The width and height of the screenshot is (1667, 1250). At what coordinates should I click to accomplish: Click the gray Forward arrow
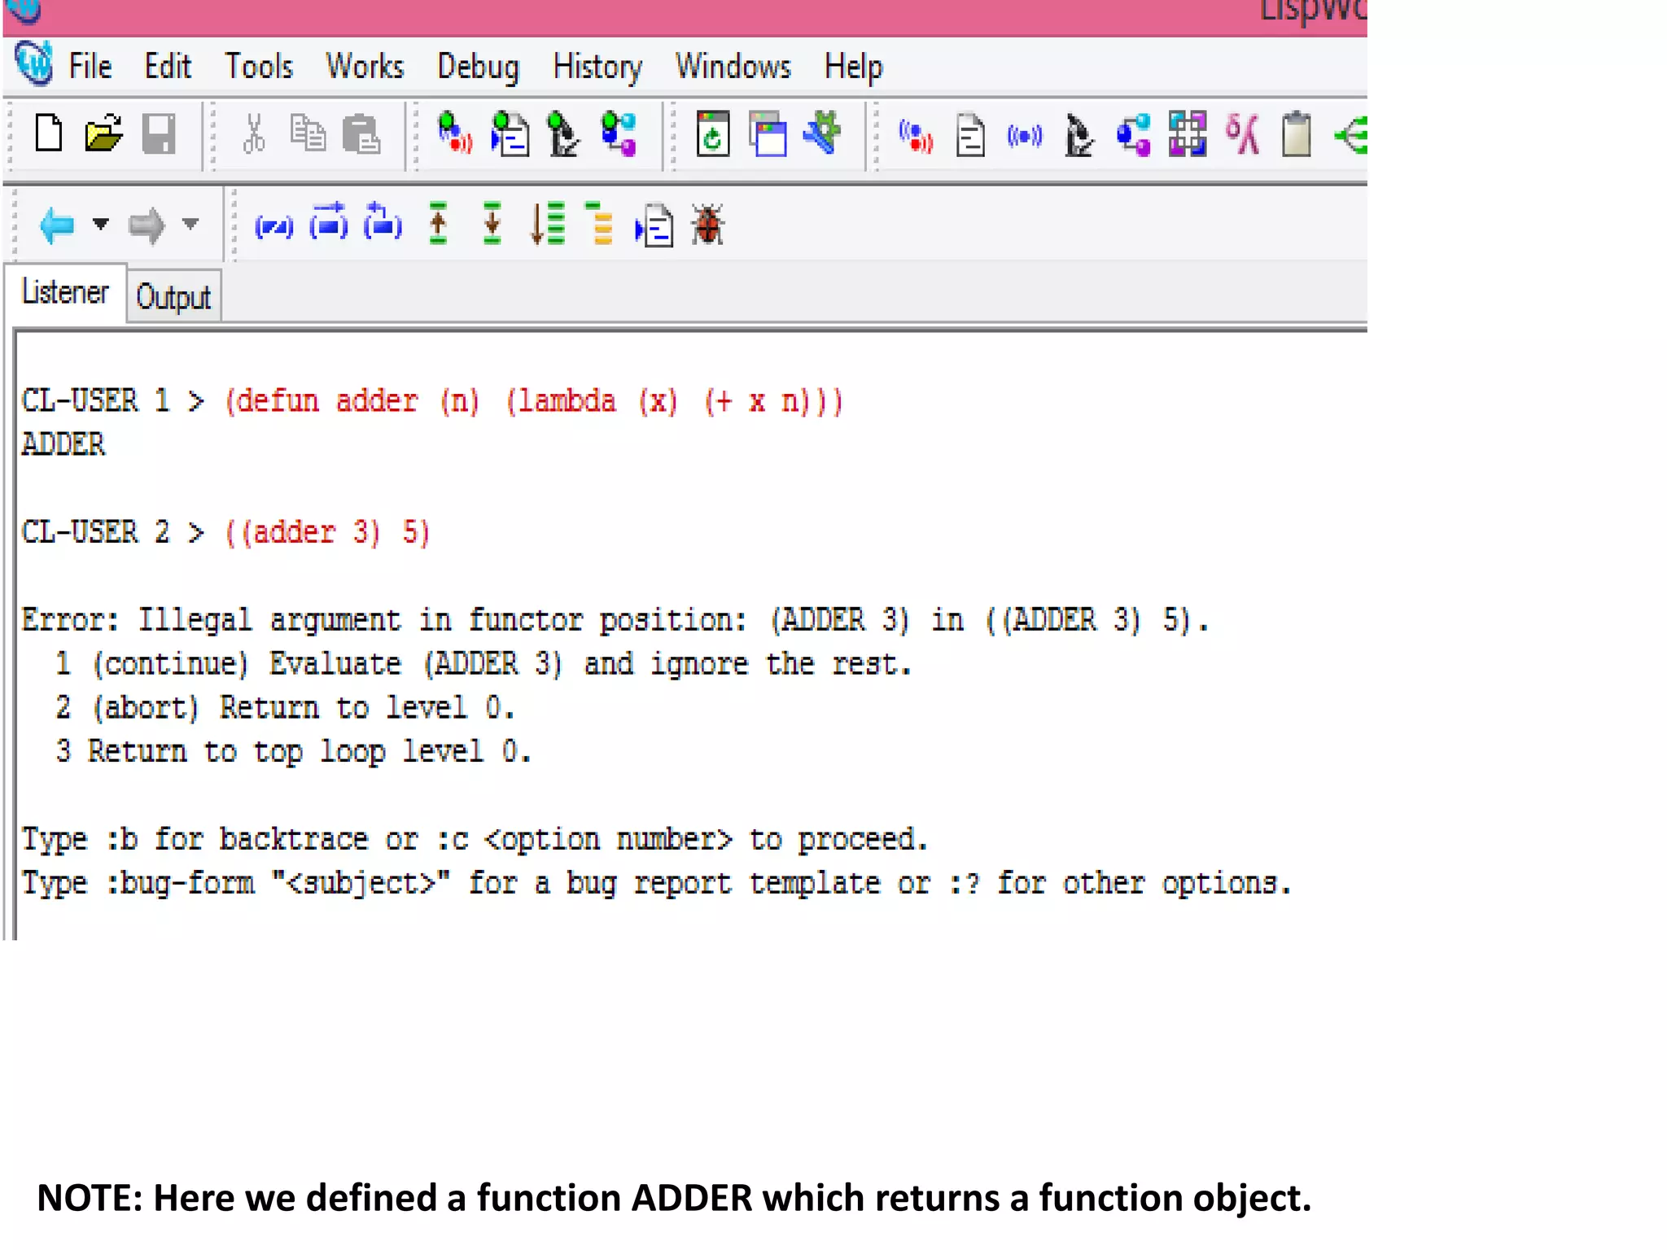(x=147, y=225)
